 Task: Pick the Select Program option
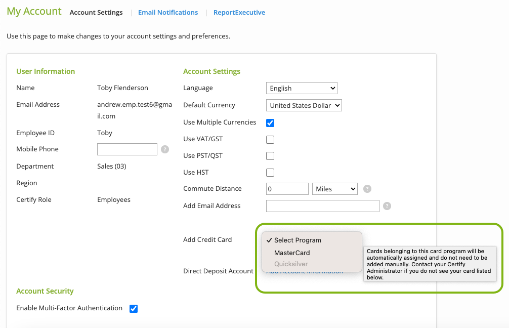pos(298,240)
